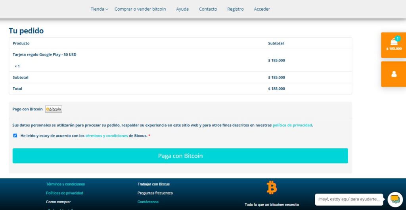
Task: Click the Tu pedido heading
Action: pos(26,31)
